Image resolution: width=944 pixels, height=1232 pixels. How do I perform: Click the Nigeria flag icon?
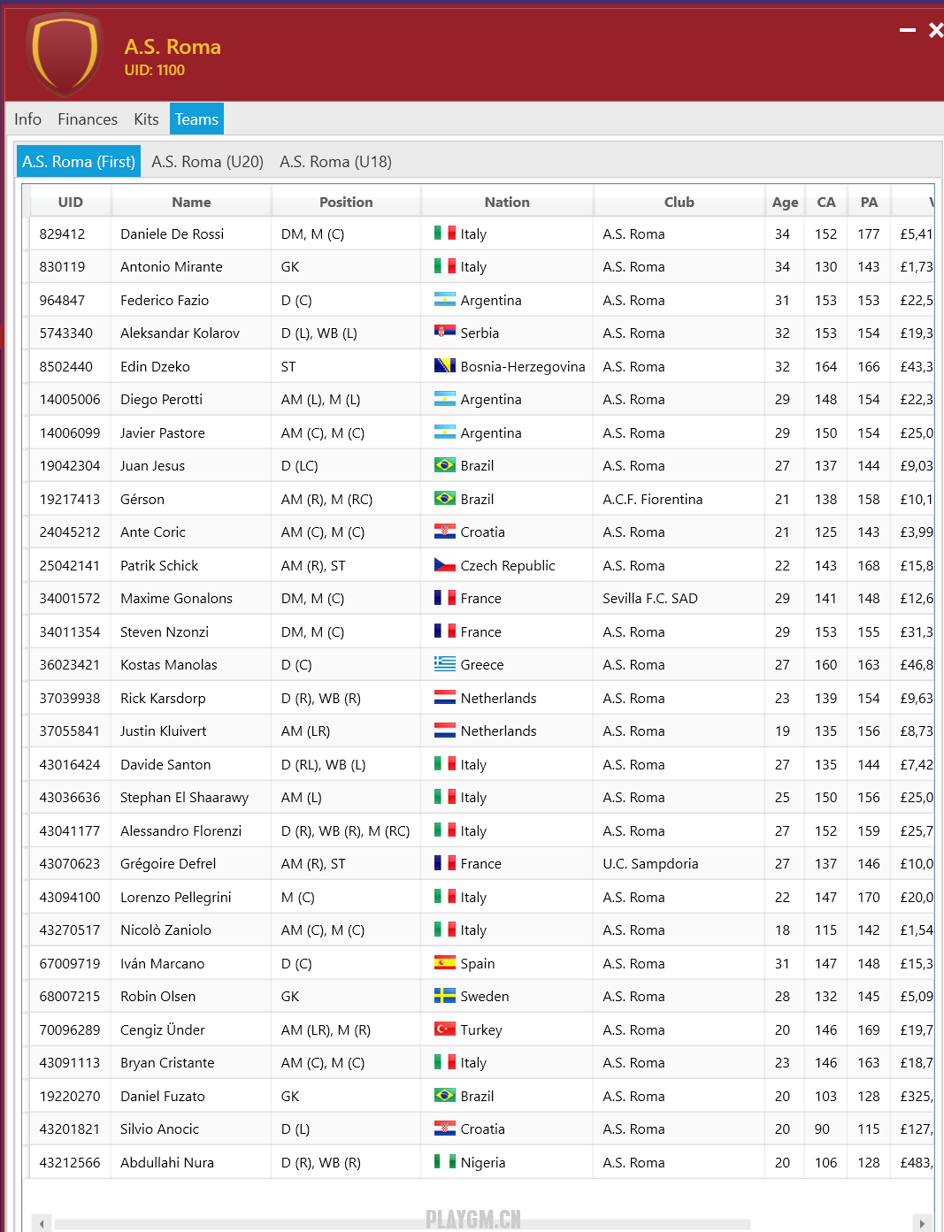coord(445,1162)
